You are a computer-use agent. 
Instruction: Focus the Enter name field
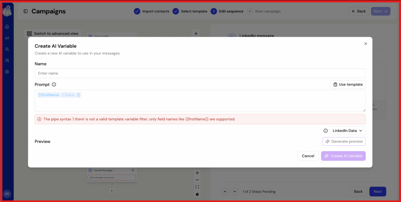(200, 73)
